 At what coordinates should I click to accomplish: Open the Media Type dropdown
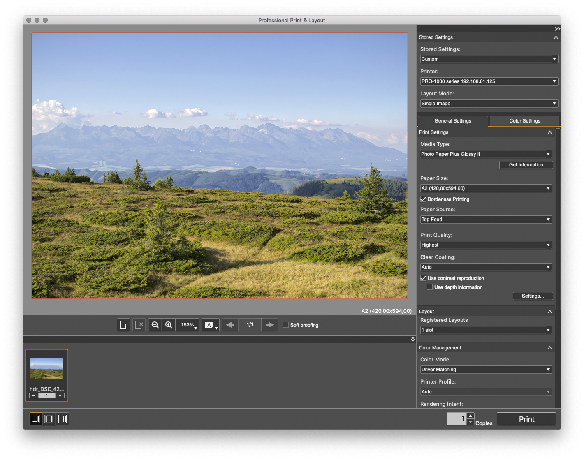click(486, 154)
